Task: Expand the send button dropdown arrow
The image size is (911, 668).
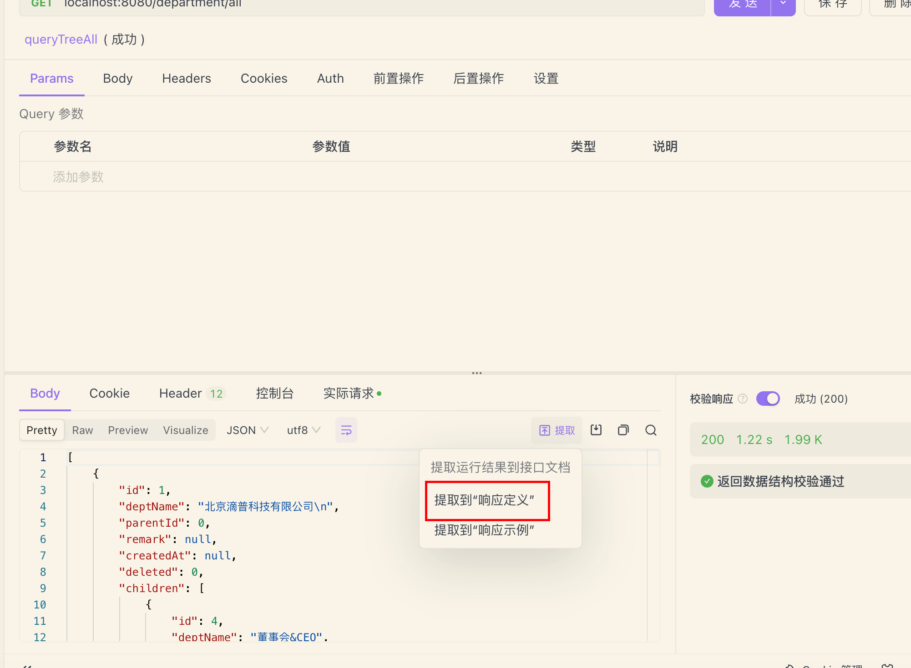Action: click(x=783, y=5)
